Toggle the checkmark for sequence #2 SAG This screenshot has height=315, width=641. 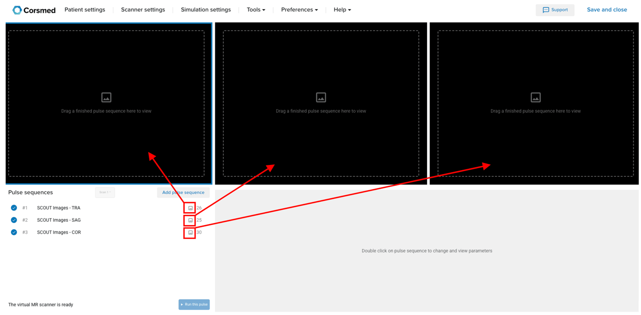coord(14,220)
